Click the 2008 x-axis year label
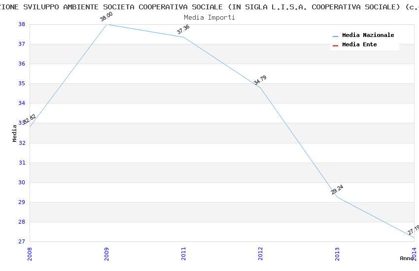419x271 pixels. (x=30, y=254)
